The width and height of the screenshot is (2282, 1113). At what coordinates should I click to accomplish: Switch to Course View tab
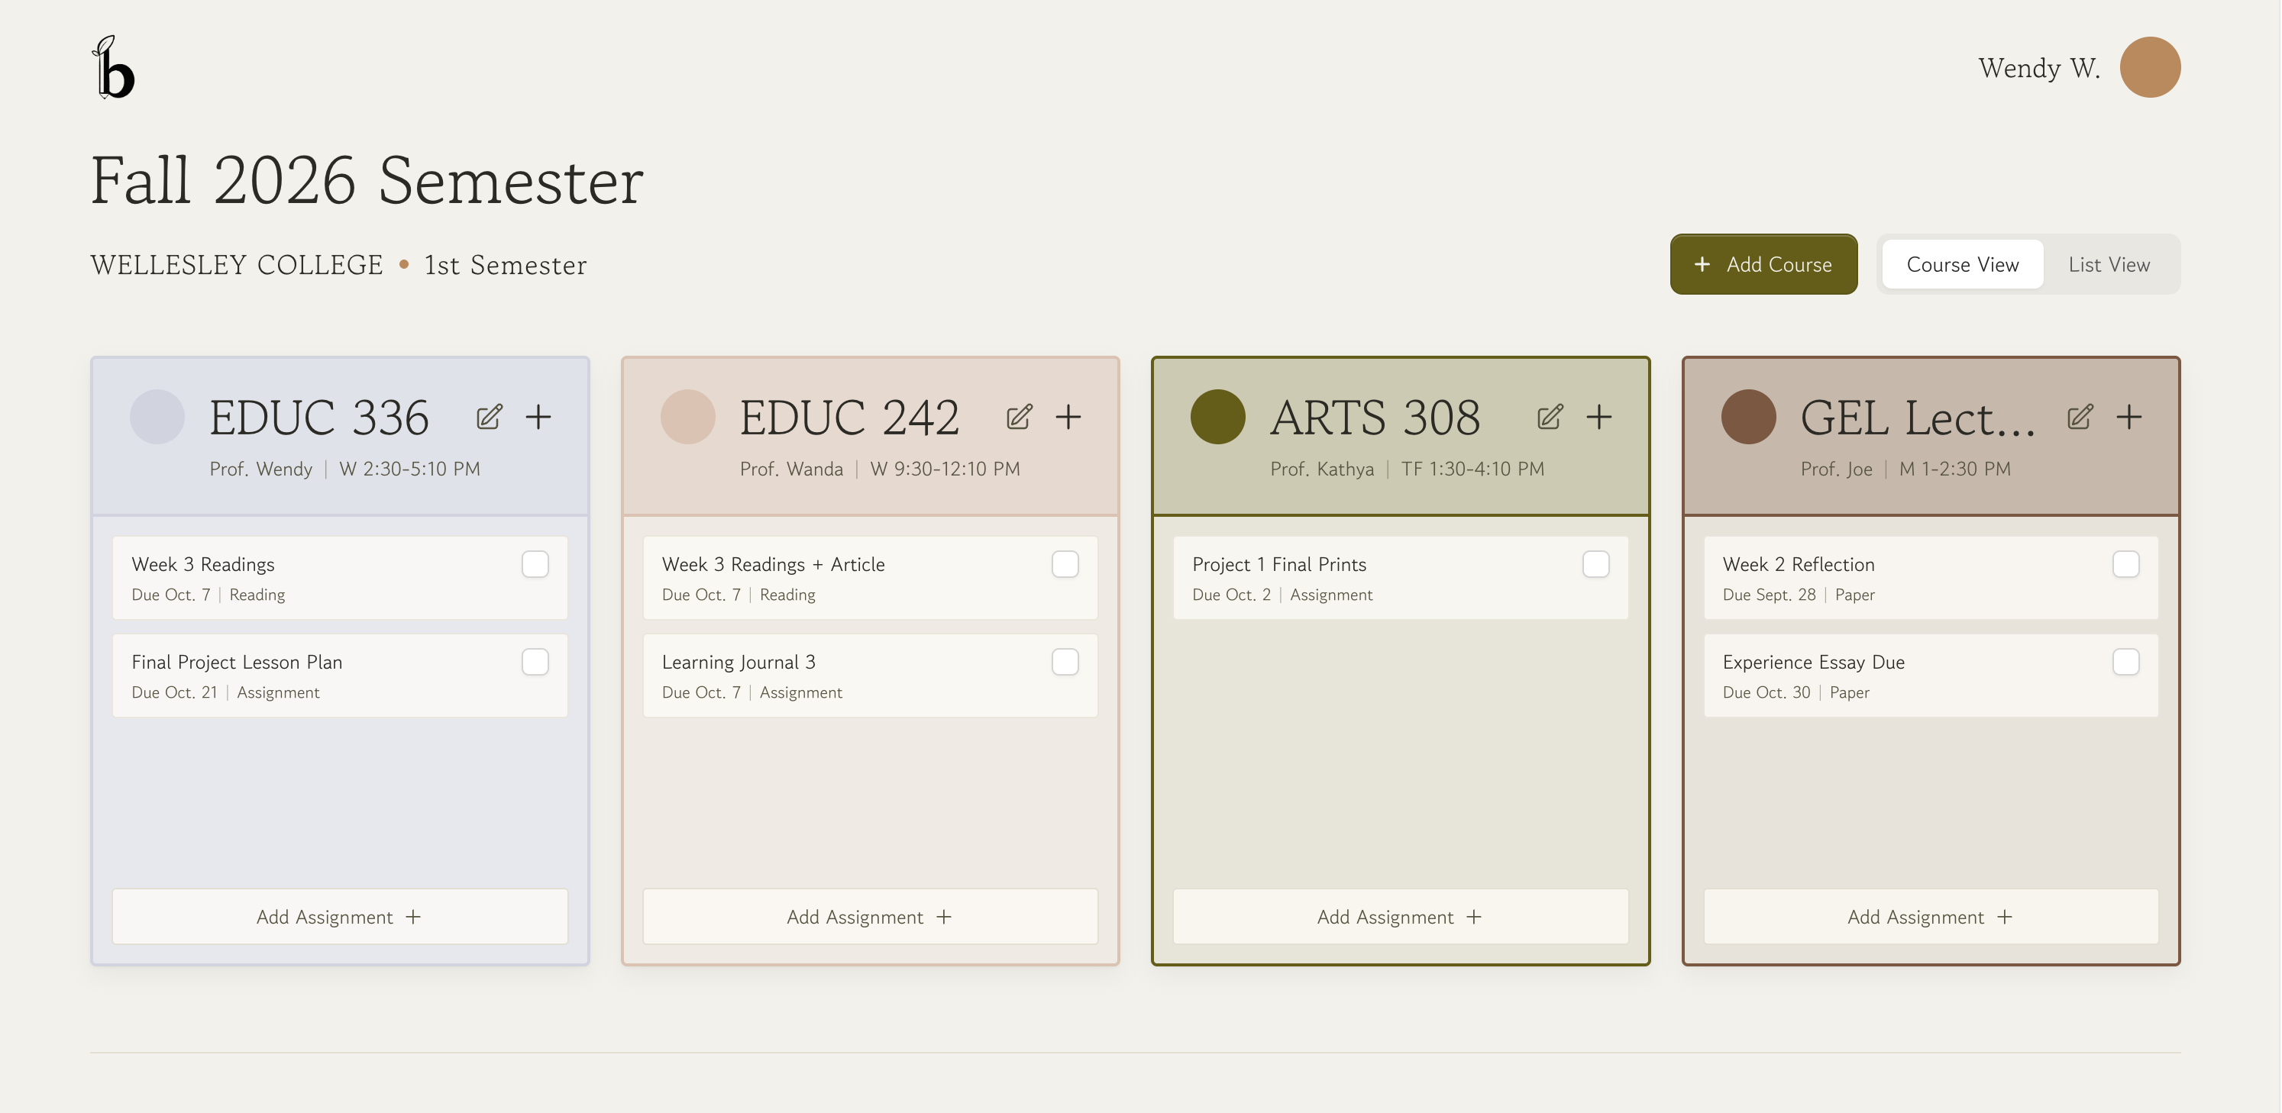(1962, 264)
